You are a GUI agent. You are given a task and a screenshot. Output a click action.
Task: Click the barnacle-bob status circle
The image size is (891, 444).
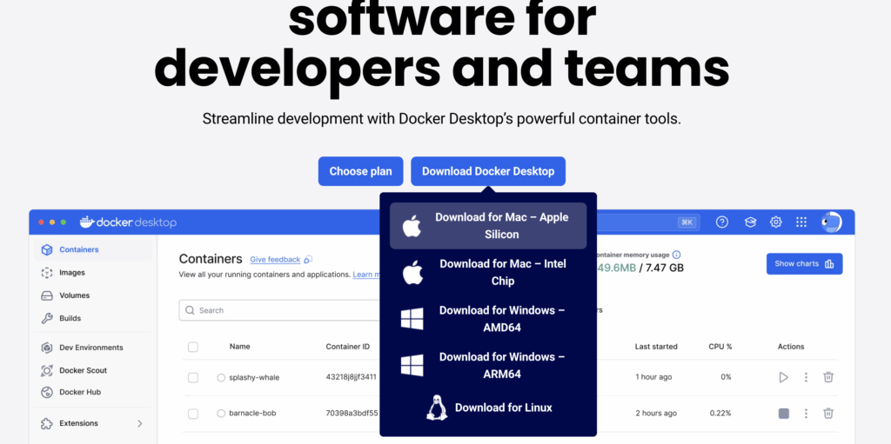point(221,414)
